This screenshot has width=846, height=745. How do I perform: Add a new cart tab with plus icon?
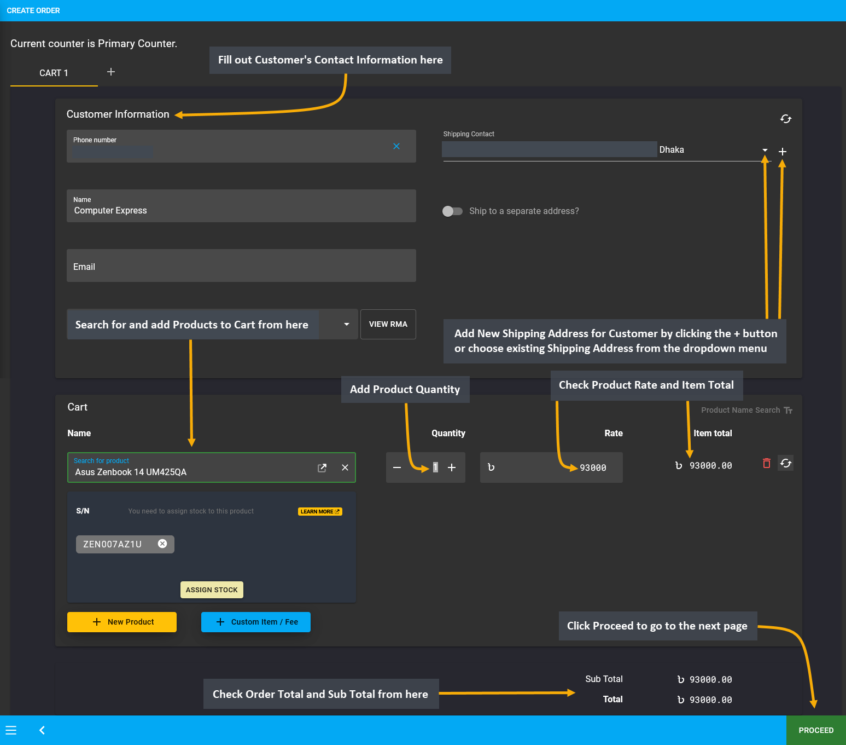pos(111,72)
